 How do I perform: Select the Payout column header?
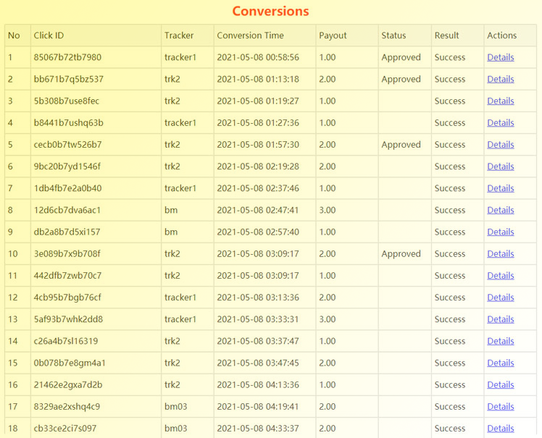pos(333,35)
